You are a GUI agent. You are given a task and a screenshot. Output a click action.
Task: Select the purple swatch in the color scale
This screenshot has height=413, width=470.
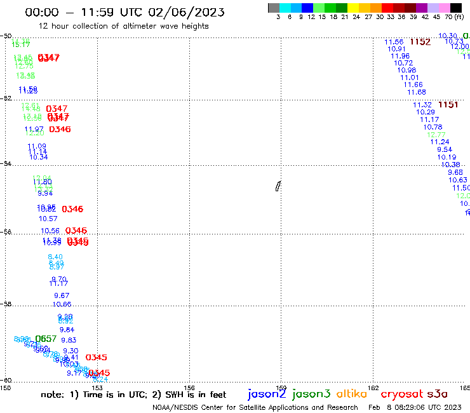[x=421, y=8]
